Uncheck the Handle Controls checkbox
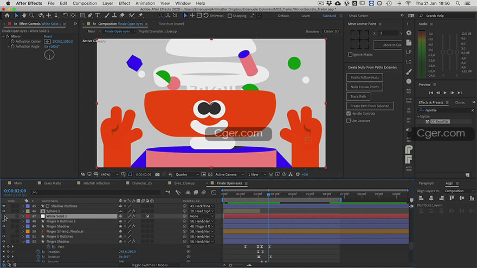477x268 pixels. (349, 113)
